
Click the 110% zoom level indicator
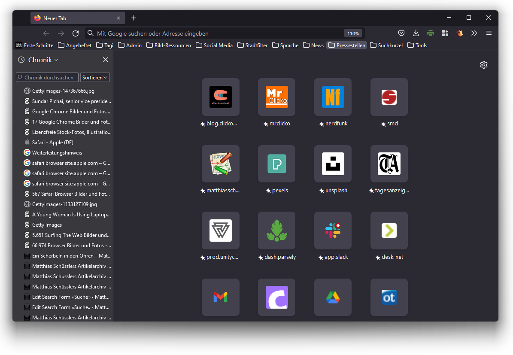click(x=353, y=33)
